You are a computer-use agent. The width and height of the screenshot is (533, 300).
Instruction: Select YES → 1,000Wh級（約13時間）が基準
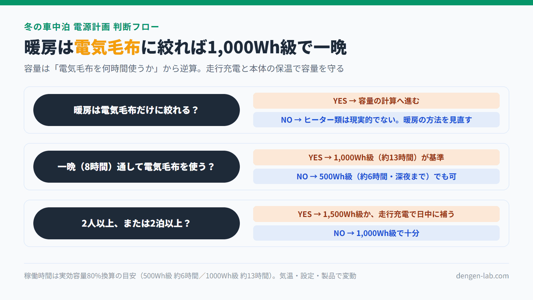pyautogui.click(x=376, y=157)
